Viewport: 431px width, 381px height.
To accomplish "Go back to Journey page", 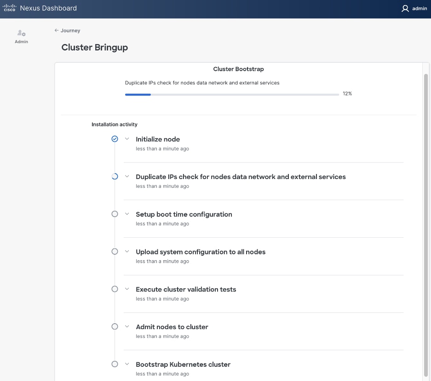I will click(67, 30).
